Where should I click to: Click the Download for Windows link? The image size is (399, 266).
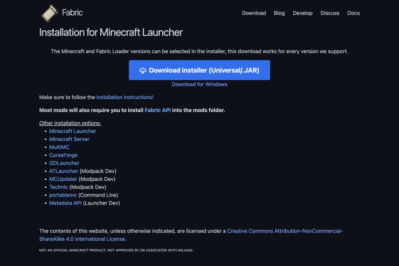(x=200, y=84)
